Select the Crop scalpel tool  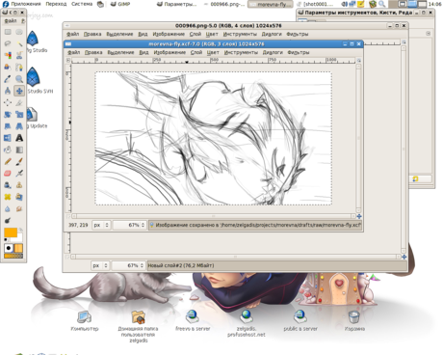19,102
